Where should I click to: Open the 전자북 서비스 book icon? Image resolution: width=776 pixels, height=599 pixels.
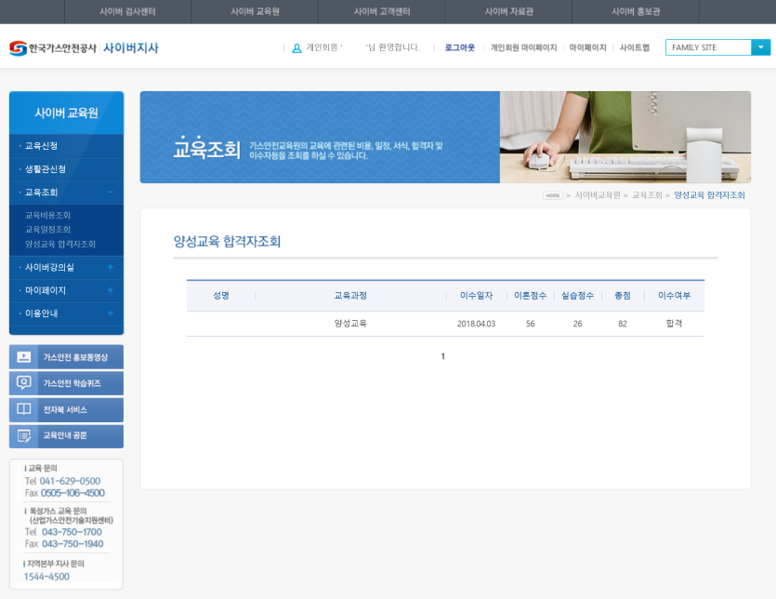click(x=24, y=409)
